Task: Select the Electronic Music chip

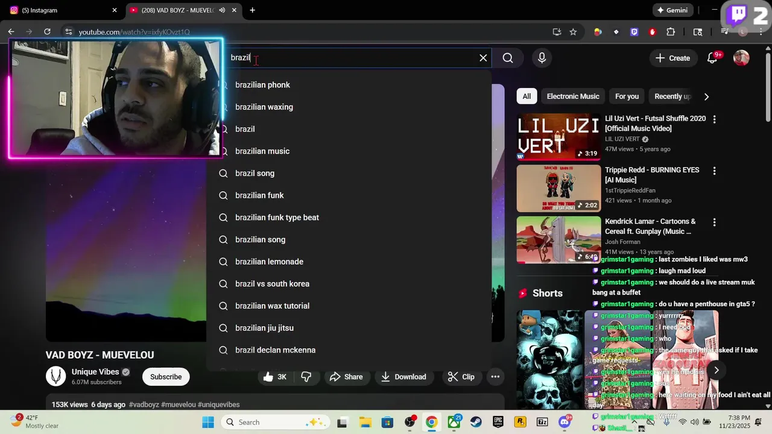Action: 573,96
